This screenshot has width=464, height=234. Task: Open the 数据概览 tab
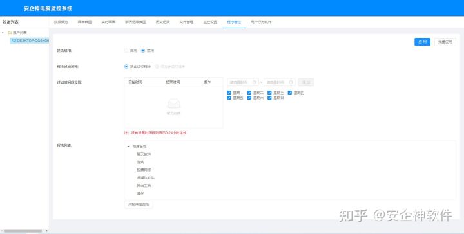(x=61, y=22)
